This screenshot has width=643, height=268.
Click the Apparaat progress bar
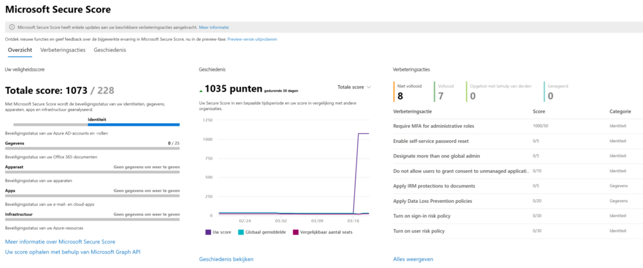pos(92,172)
